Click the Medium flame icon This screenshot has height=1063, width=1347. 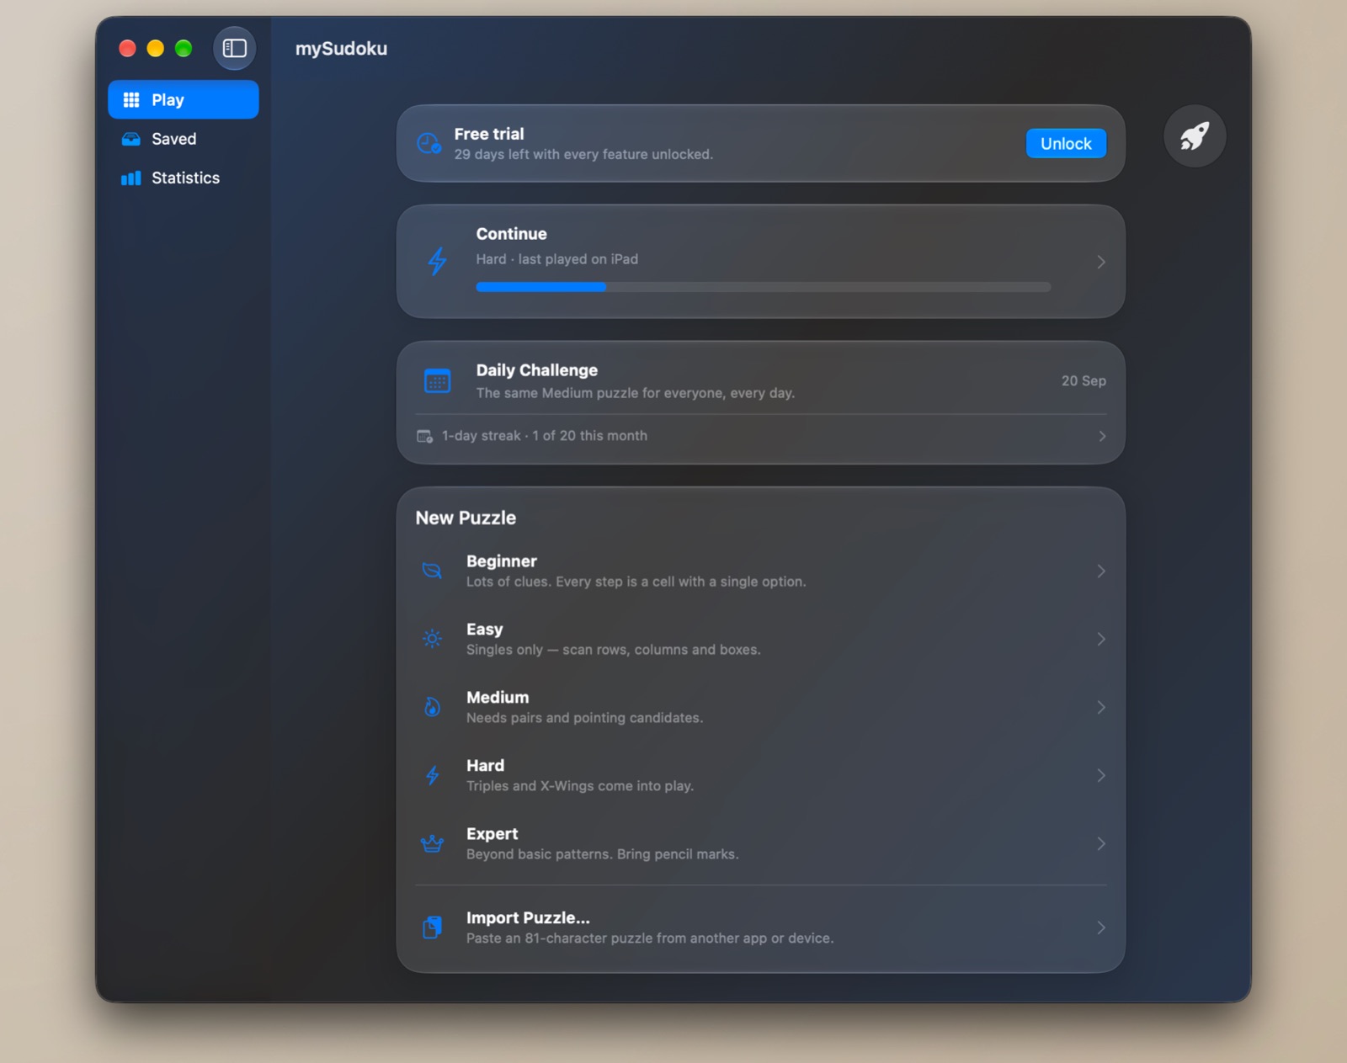432,707
